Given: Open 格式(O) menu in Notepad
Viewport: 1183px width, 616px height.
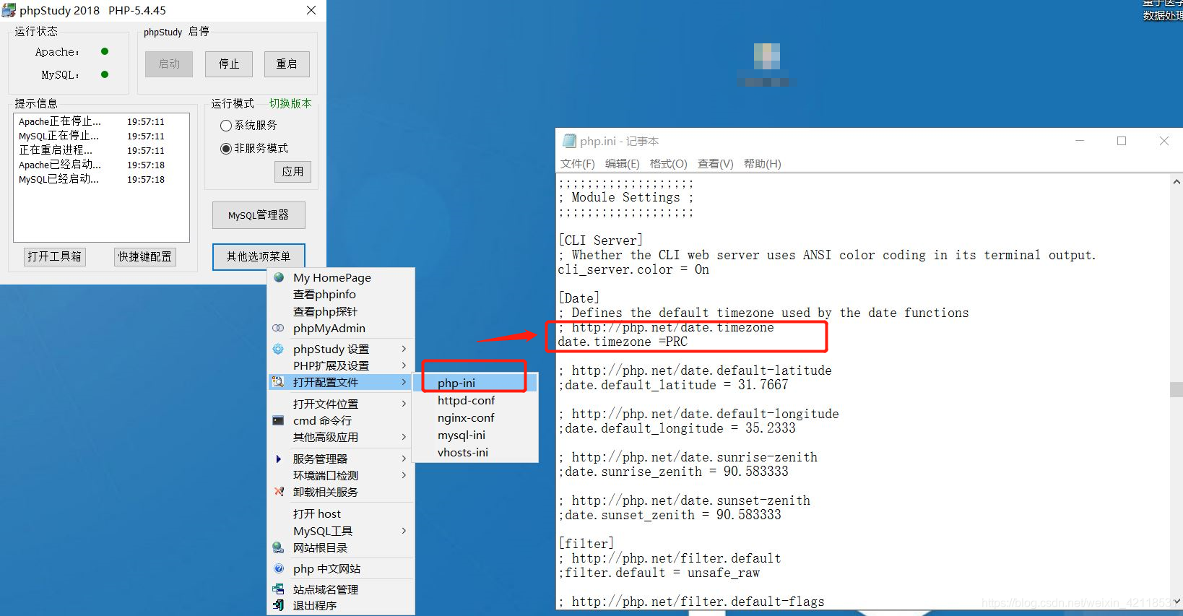Looking at the screenshot, I should coord(668,164).
